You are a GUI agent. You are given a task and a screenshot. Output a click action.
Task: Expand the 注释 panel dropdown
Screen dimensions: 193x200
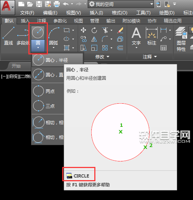click(150, 57)
